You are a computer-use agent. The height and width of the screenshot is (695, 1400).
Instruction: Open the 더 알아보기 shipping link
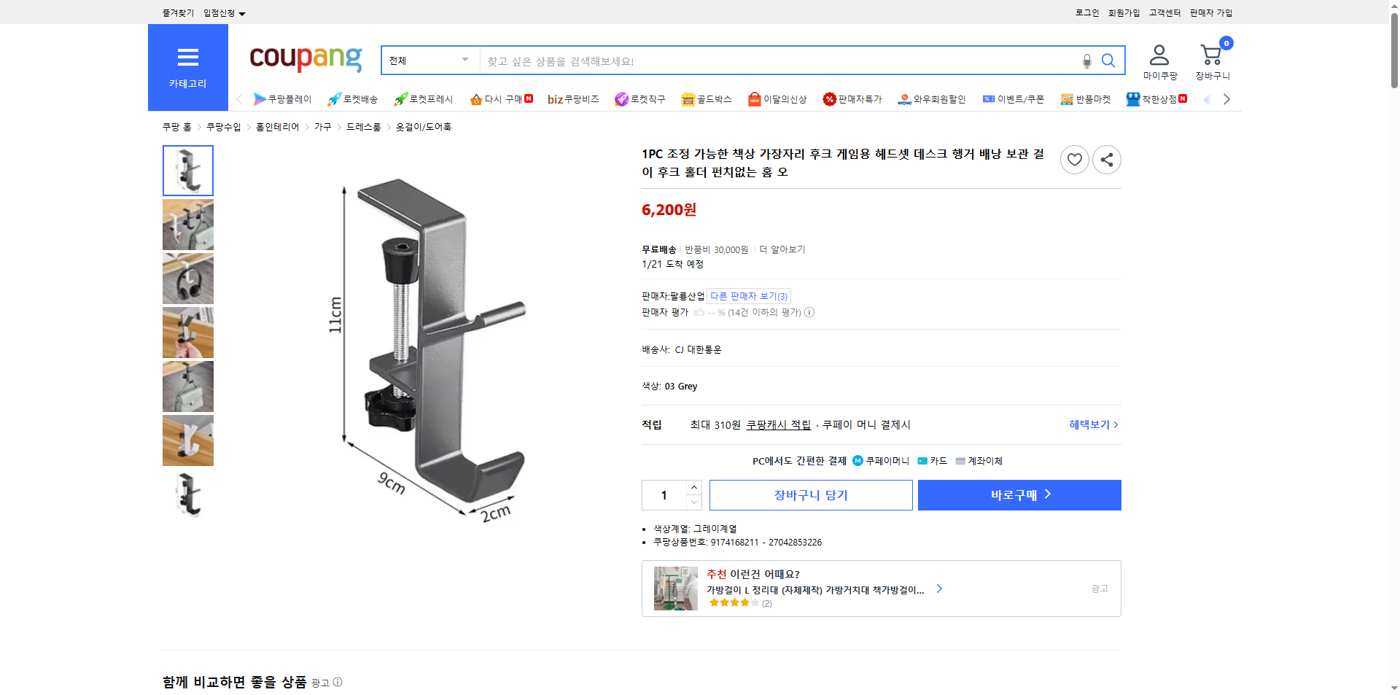click(x=782, y=249)
